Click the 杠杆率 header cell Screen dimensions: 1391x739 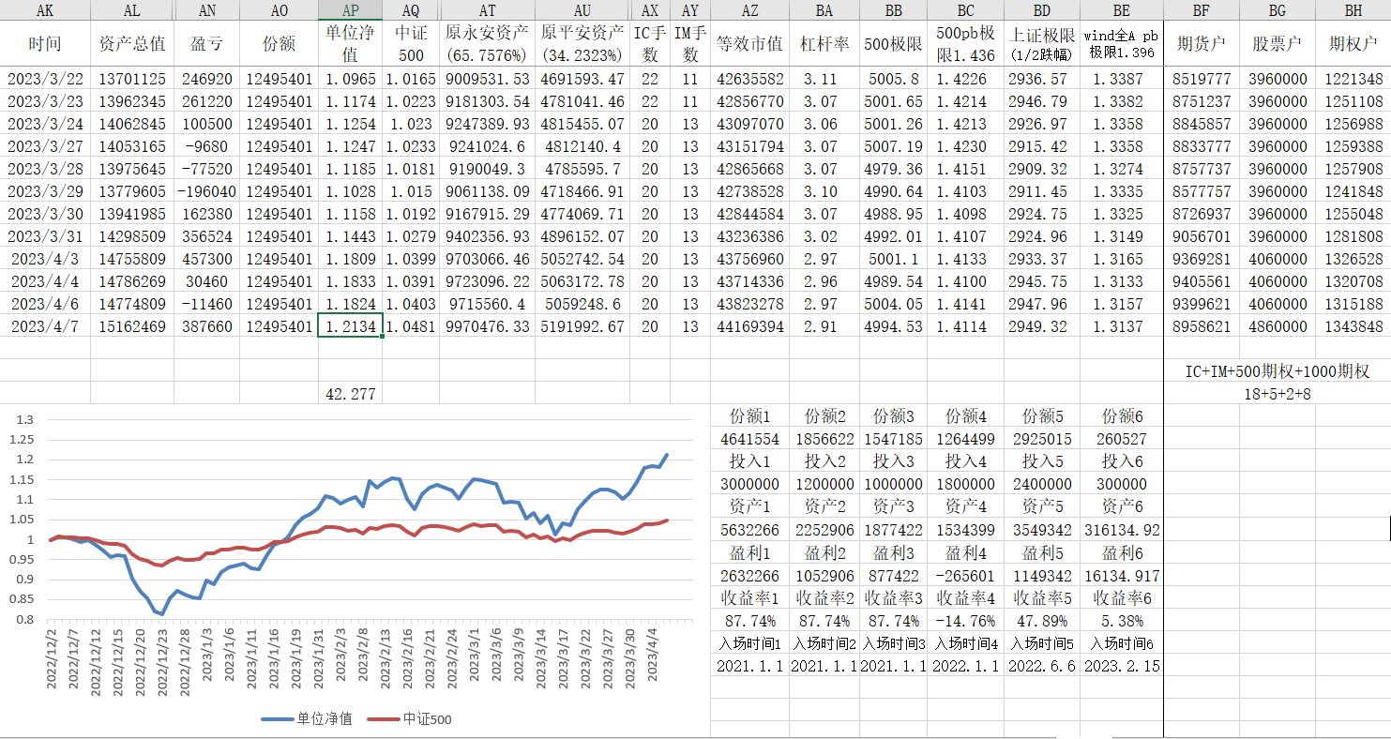click(x=824, y=44)
